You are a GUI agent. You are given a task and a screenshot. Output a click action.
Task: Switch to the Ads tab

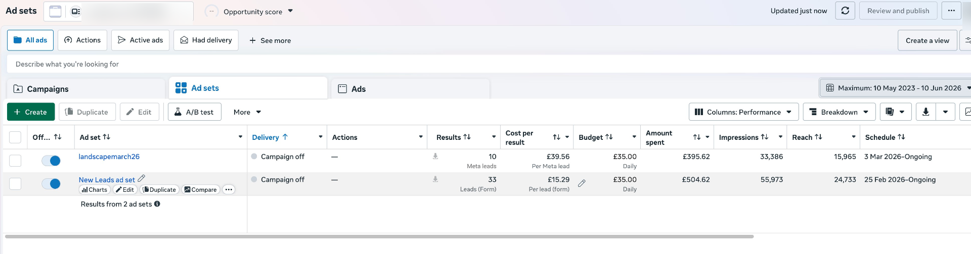[410, 89]
